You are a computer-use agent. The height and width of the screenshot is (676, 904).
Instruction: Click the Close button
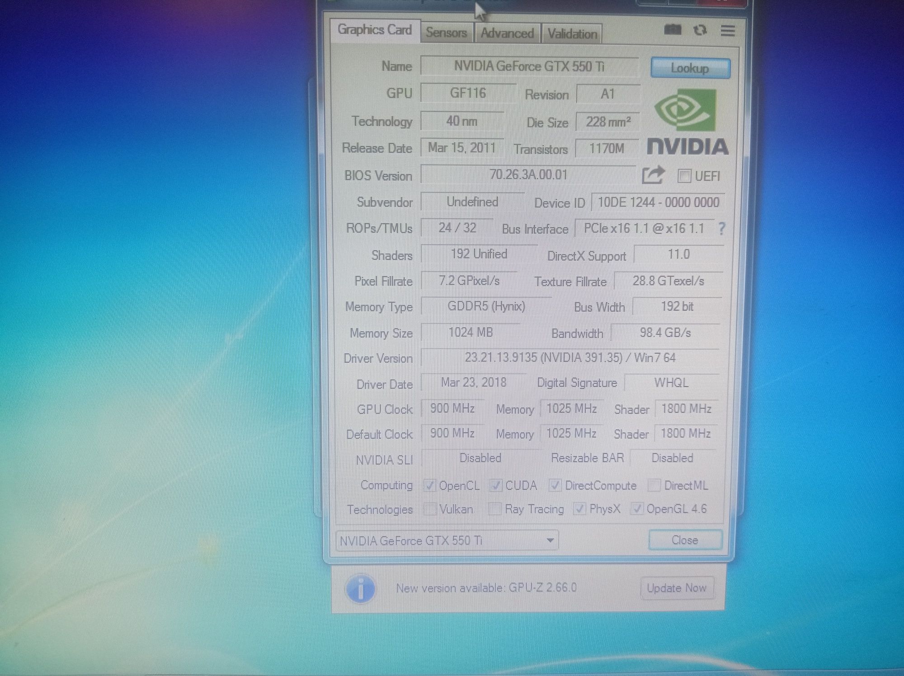tap(685, 540)
